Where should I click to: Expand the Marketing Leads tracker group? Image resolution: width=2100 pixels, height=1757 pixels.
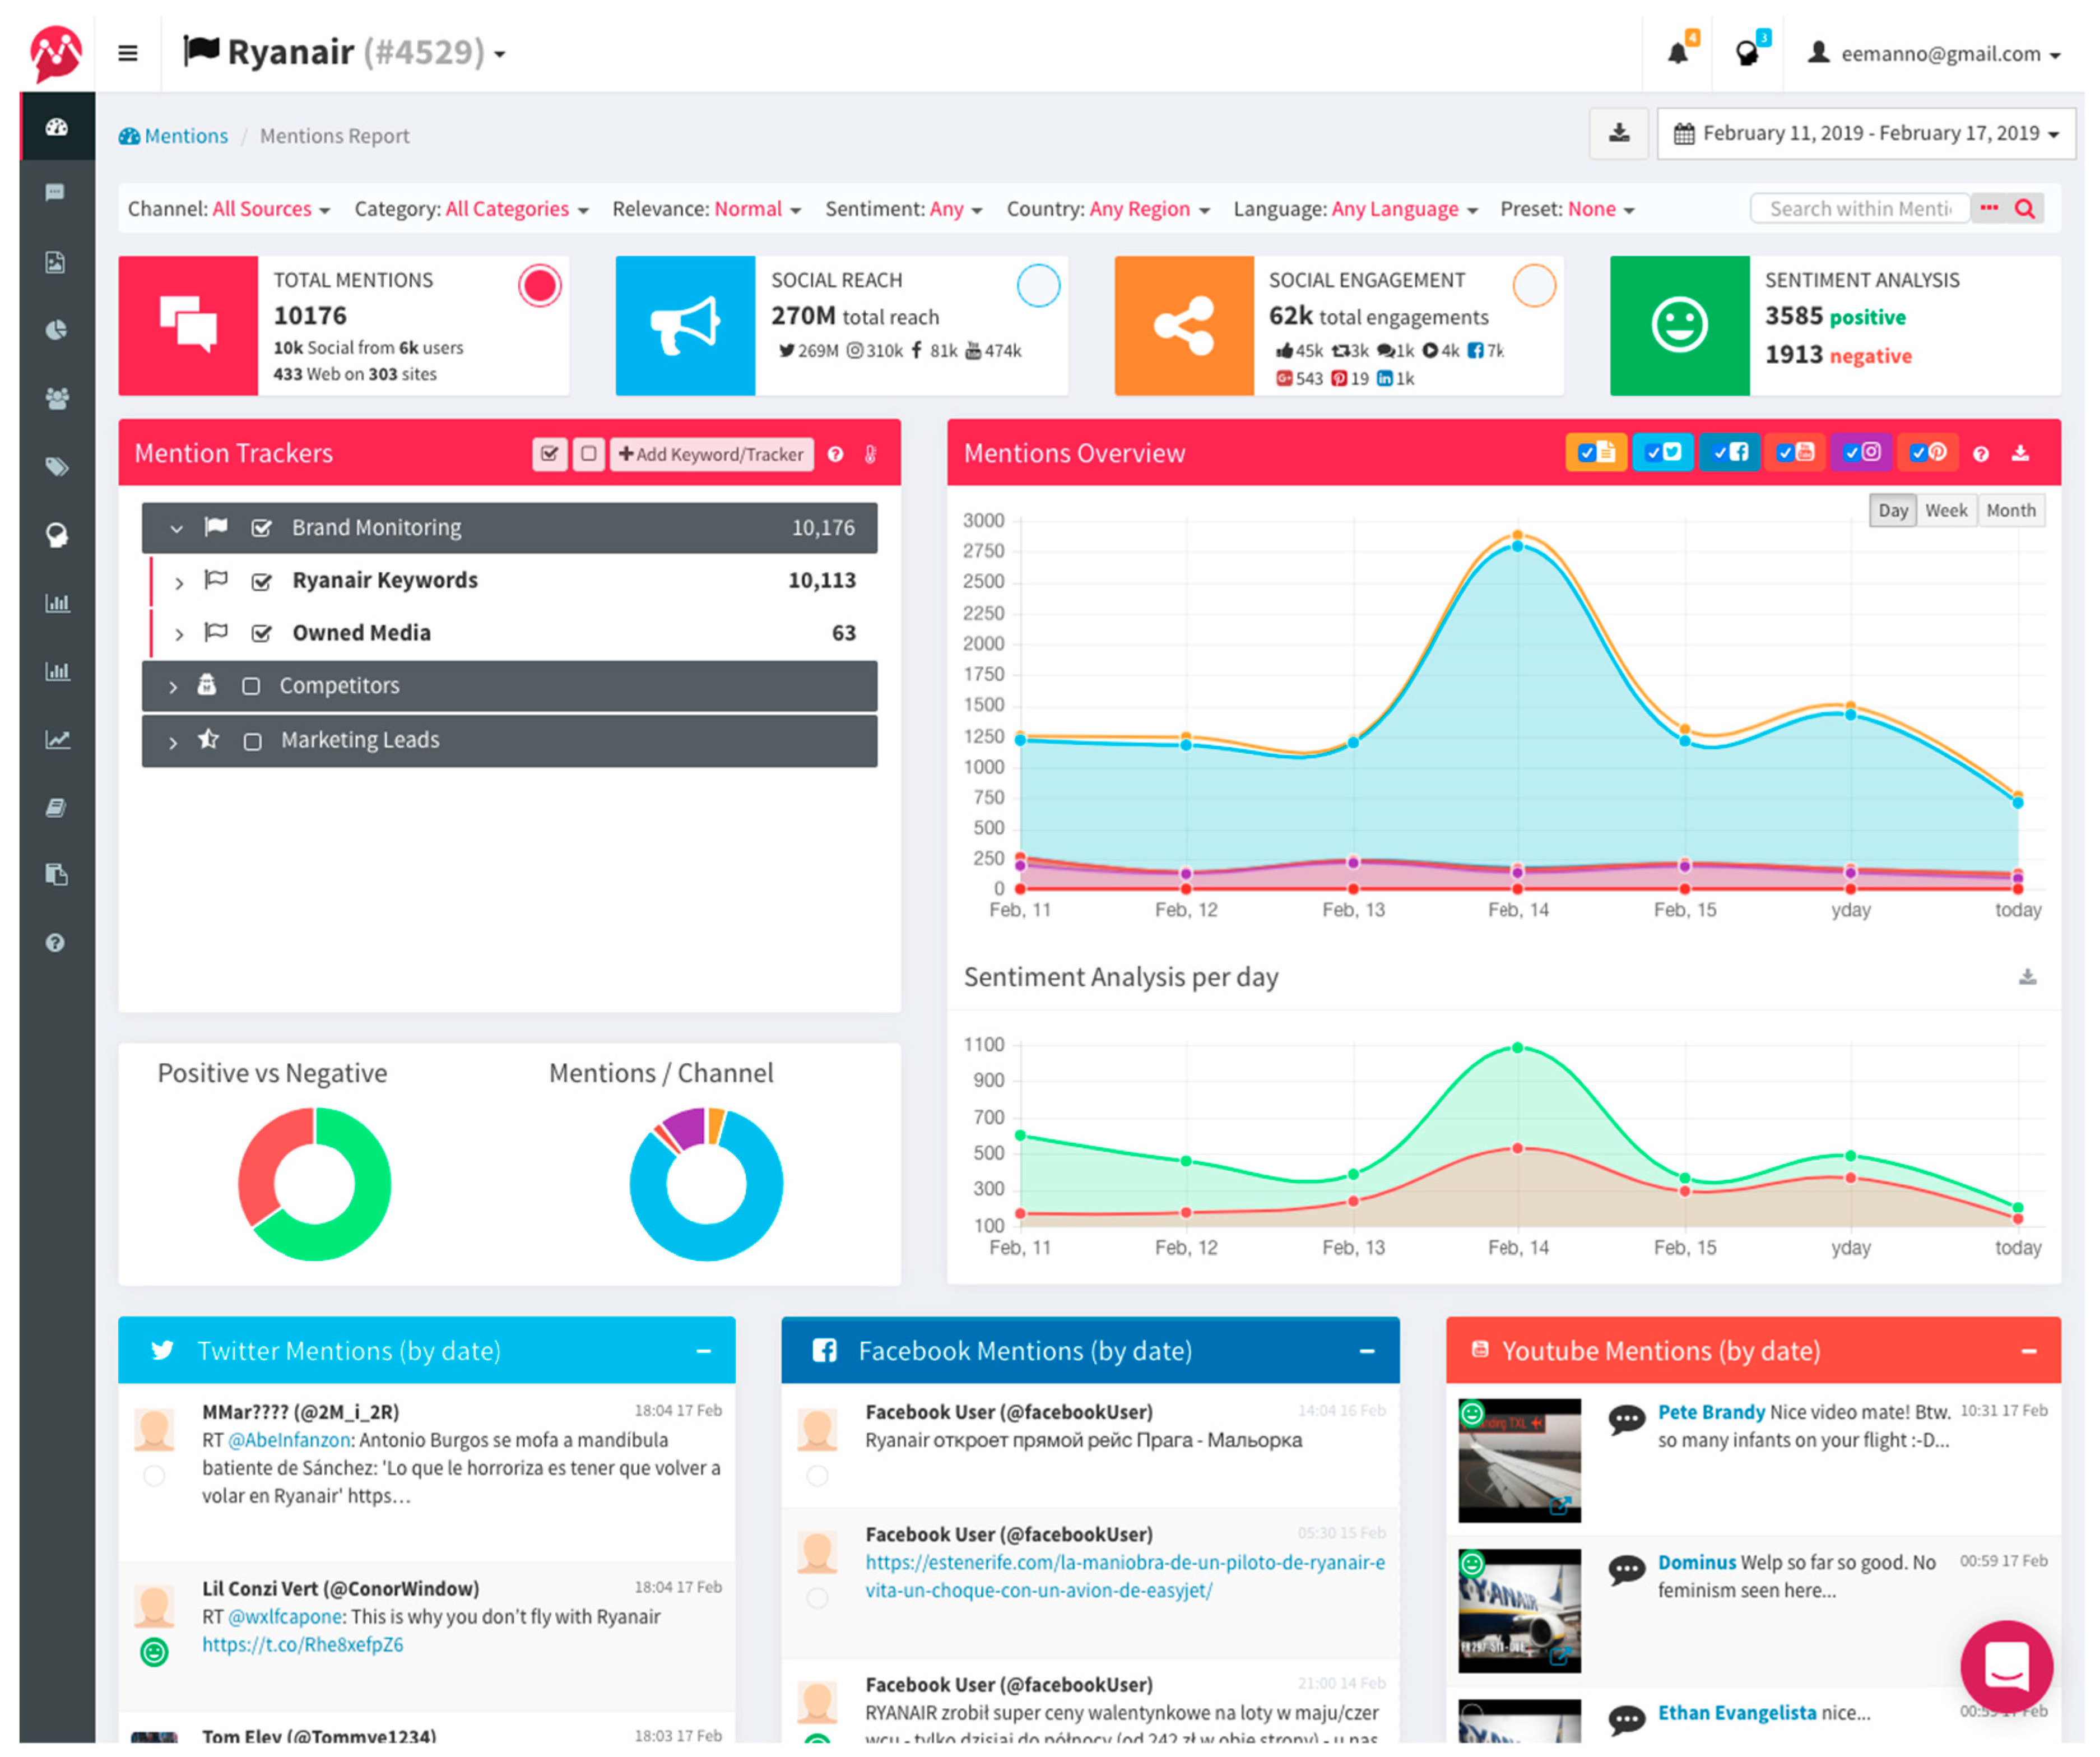[173, 742]
